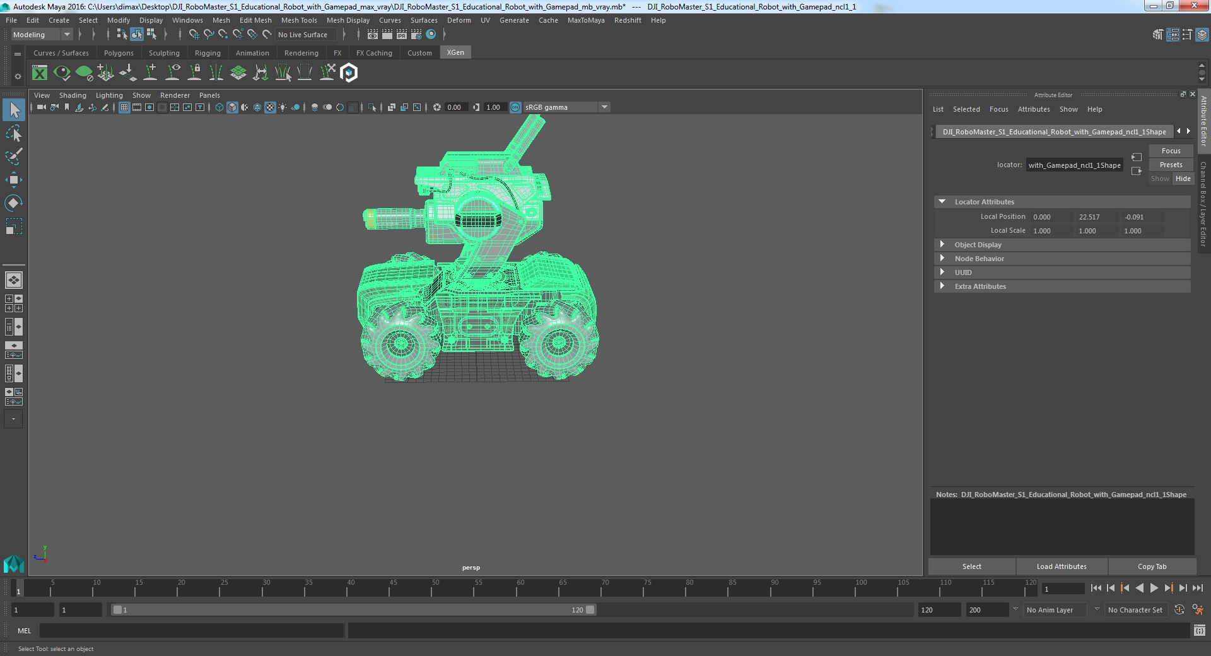The height and width of the screenshot is (656, 1211).
Task: Click the Focus button in Attribute Editor
Action: [x=1171, y=151]
